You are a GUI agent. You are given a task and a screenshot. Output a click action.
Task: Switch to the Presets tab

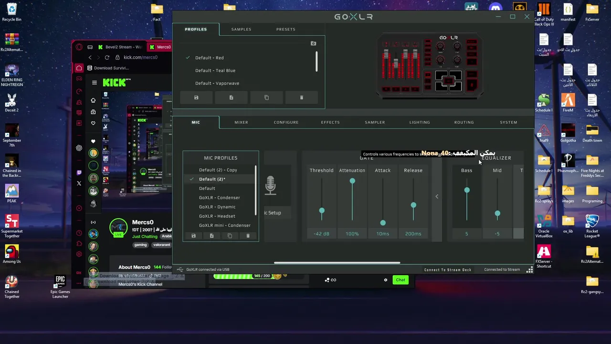[285, 29]
